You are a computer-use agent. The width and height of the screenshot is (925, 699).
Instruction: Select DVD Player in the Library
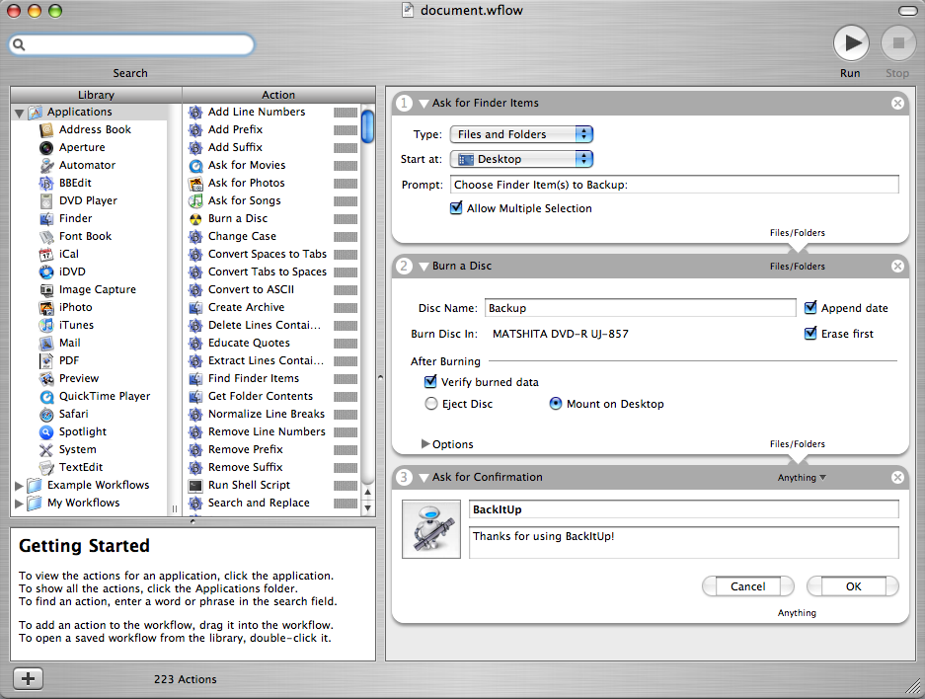(89, 200)
